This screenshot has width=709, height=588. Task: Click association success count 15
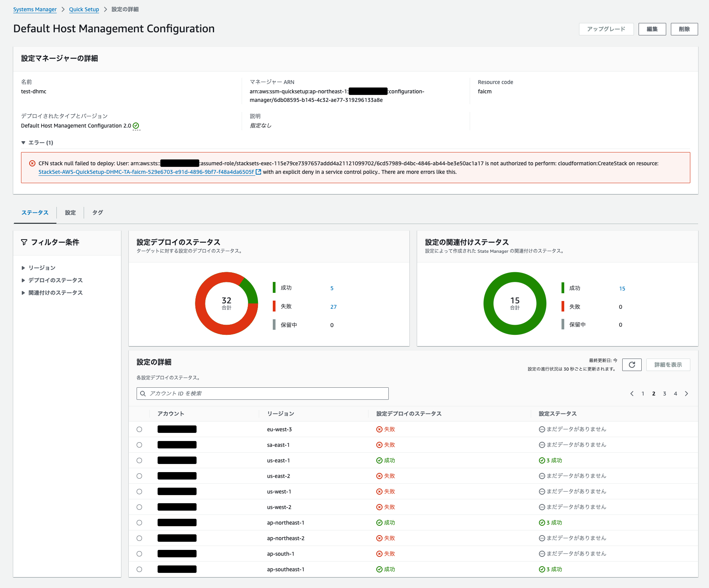click(622, 289)
